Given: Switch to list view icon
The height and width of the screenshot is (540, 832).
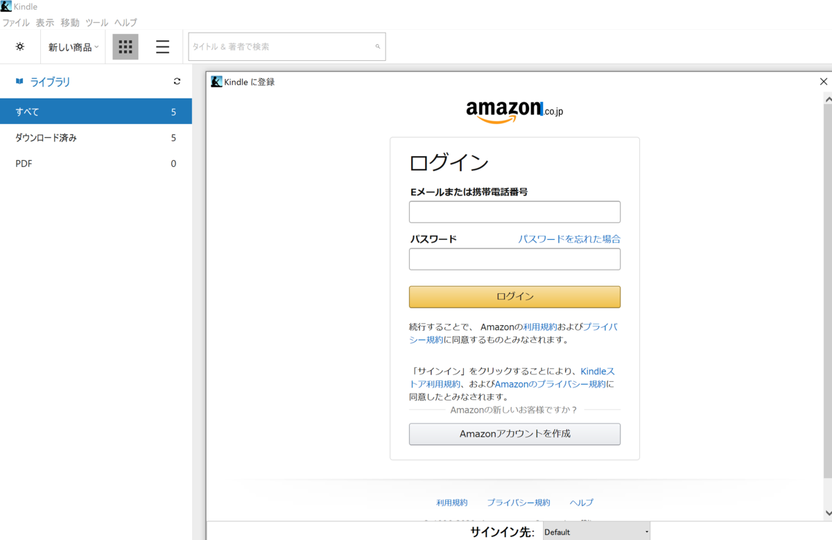Looking at the screenshot, I should coord(162,47).
